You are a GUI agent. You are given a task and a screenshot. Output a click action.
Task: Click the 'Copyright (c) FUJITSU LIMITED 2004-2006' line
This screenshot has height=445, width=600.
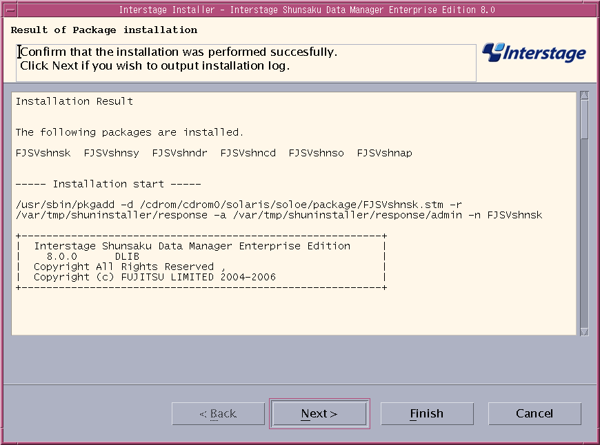pos(154,277)
